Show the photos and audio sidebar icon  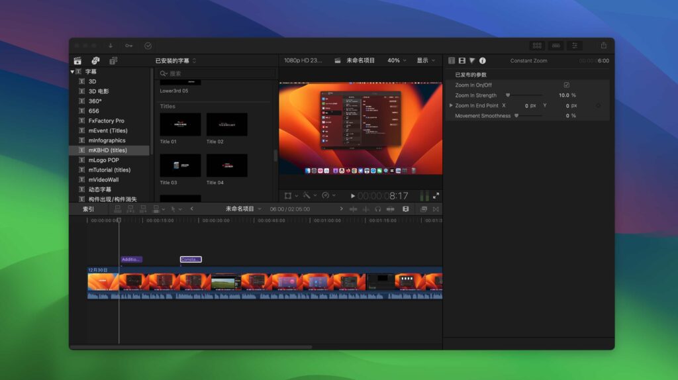tap(95, 60)
